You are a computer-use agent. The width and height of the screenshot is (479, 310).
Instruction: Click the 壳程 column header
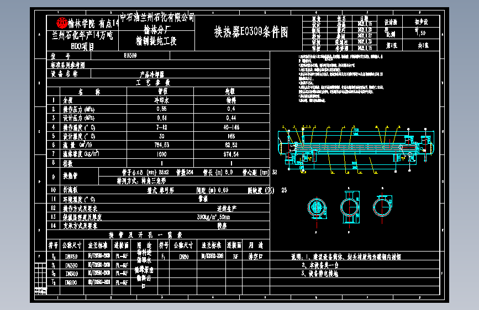point(230,91)
